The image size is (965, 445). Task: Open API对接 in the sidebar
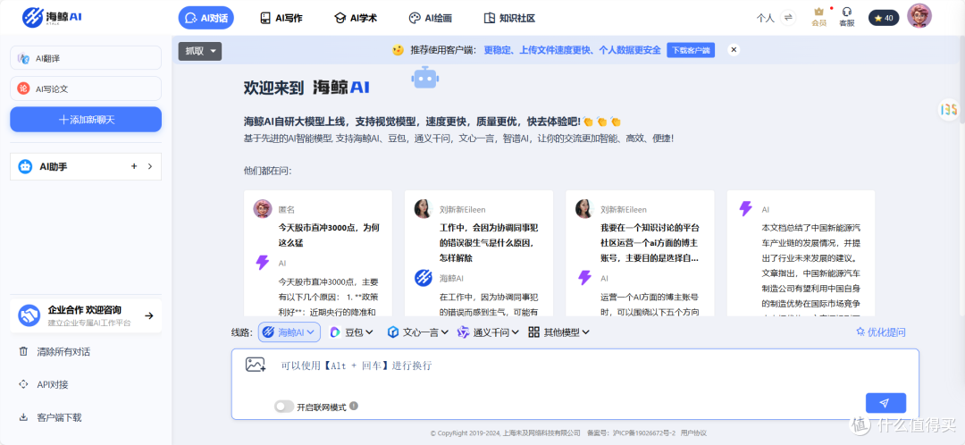pyautogui.click(x=53, y=384)
